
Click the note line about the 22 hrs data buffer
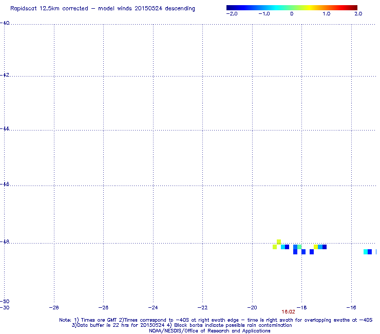(182, 325)
